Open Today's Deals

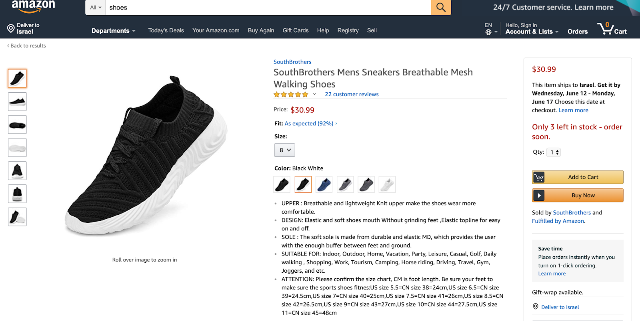(x=166, y=30)
